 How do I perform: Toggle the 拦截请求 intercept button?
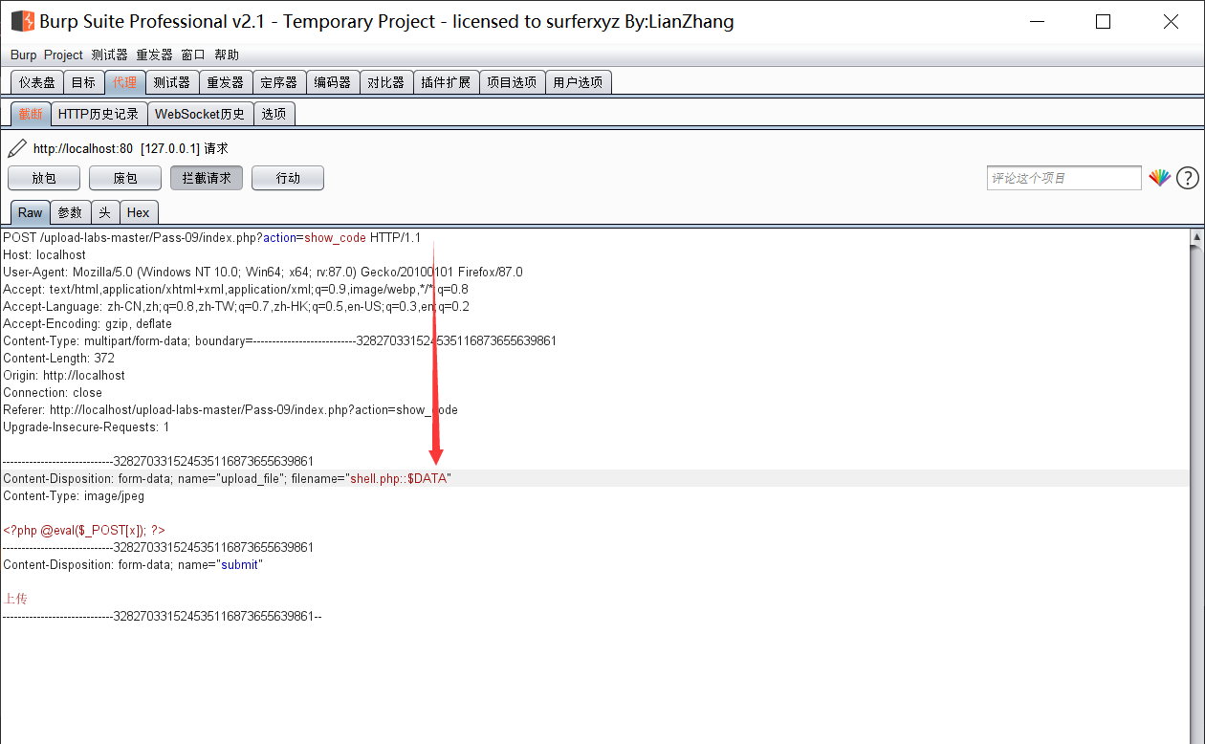(x=207, y=178)
